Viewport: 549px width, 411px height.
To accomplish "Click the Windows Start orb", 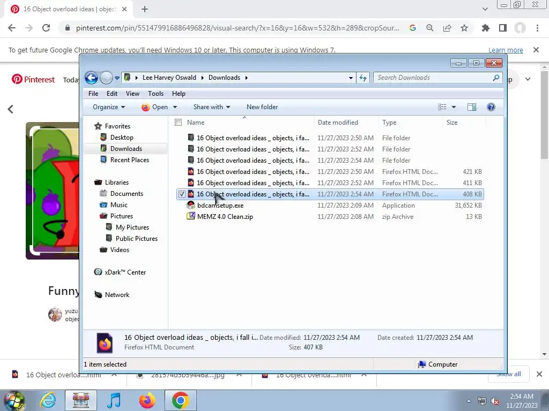I will pyautogui.click(x=14, y=400).
